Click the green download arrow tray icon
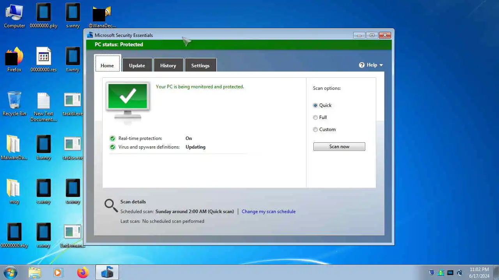 click(441, 273)
